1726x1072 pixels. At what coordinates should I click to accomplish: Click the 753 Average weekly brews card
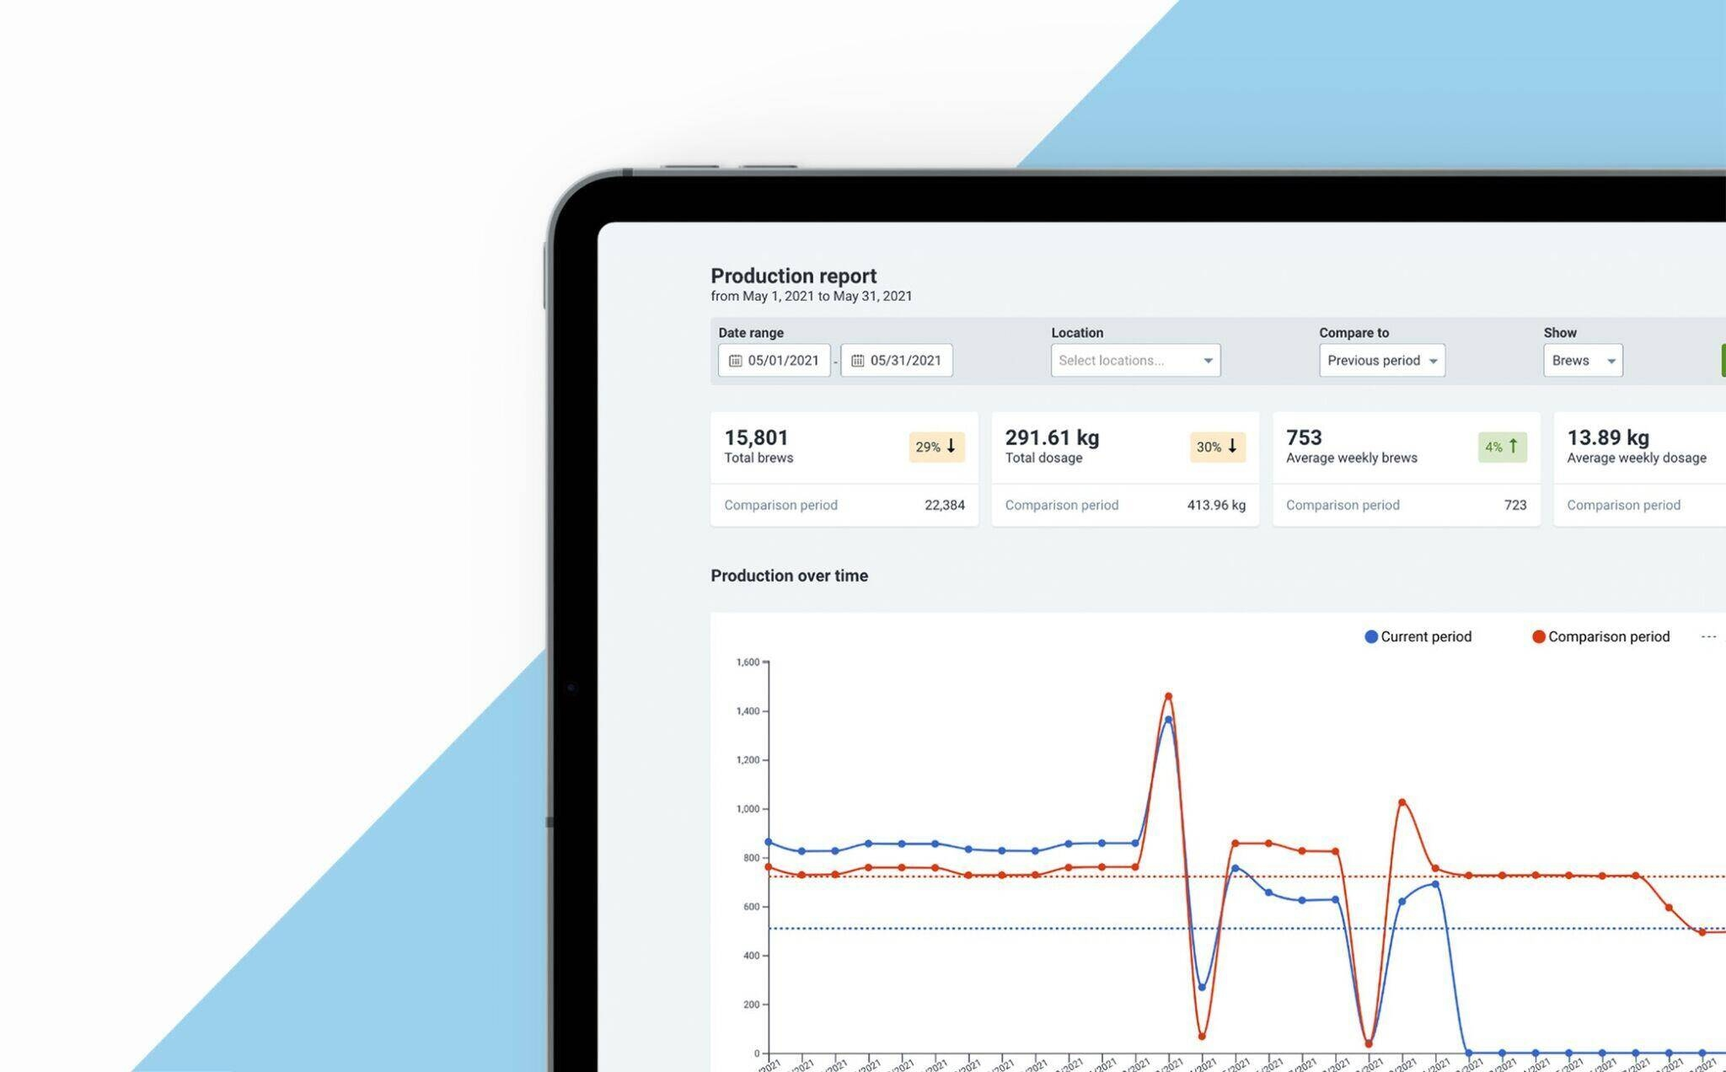1405,467
